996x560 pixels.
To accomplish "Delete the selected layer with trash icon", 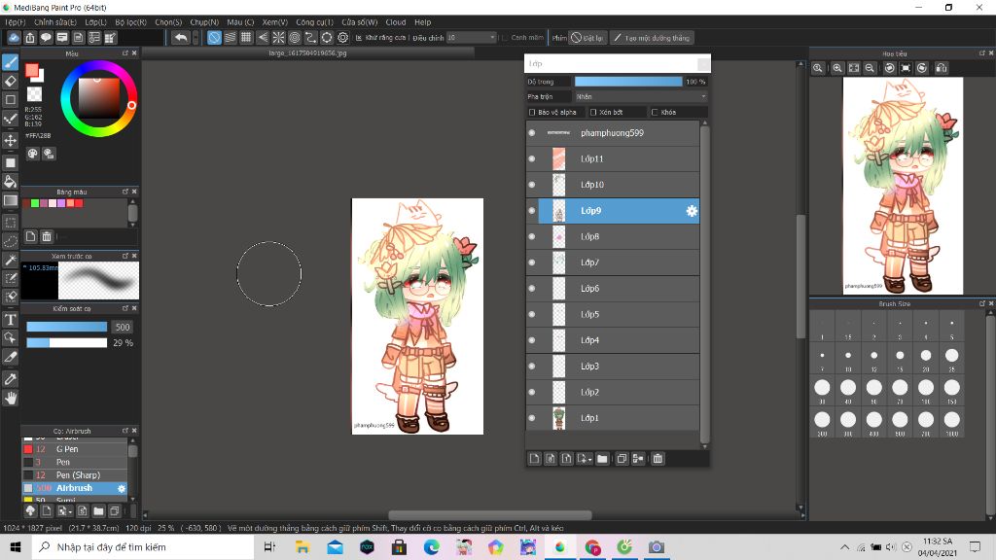I will click(x=658, y=459).
